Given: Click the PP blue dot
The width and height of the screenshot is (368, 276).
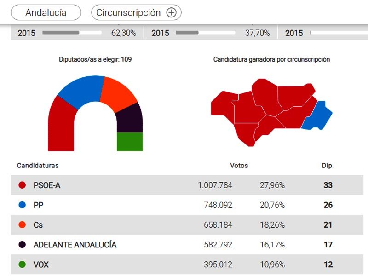Looking at the screenshot, I should tap(22, 205).
